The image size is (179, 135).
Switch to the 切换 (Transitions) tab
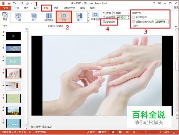point(46,8)
